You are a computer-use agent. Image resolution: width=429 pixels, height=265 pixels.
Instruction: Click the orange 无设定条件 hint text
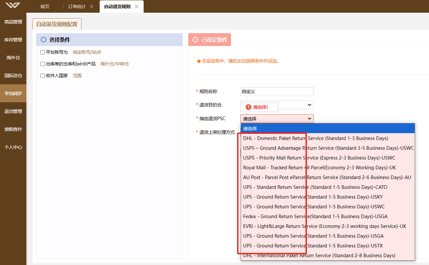pyautogui.click(x=240, y=61)
